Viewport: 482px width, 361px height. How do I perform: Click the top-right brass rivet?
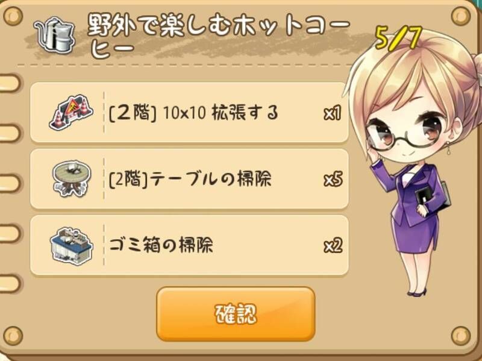(461, 16)
